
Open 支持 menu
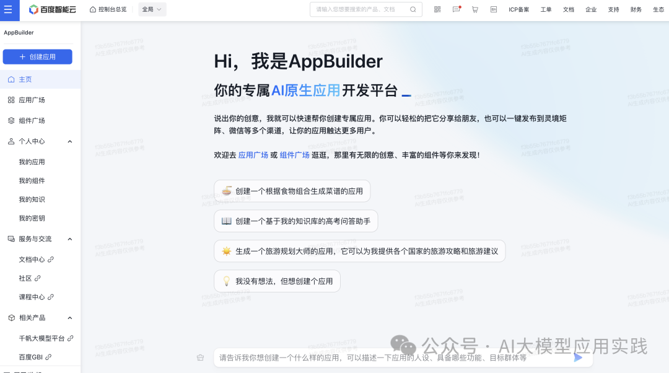(613, 9)
